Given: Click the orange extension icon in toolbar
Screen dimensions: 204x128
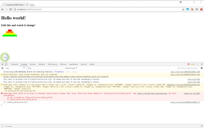Looking at the screenshot, I should point(192,9).
